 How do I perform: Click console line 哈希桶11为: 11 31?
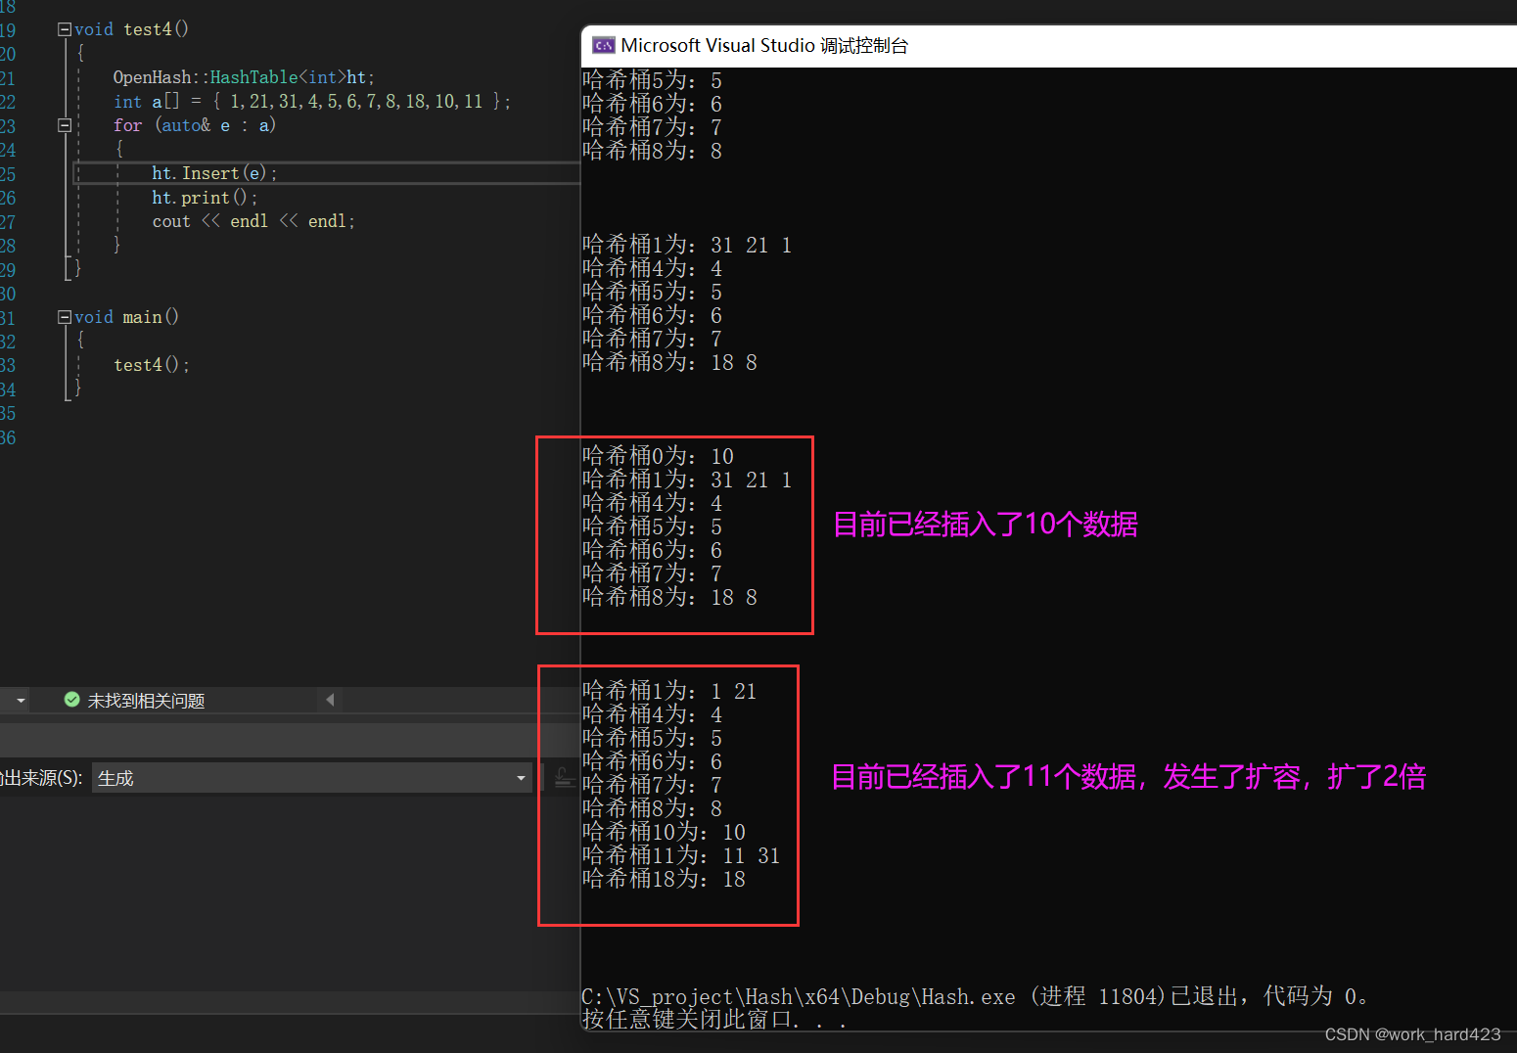coord(681,855)
